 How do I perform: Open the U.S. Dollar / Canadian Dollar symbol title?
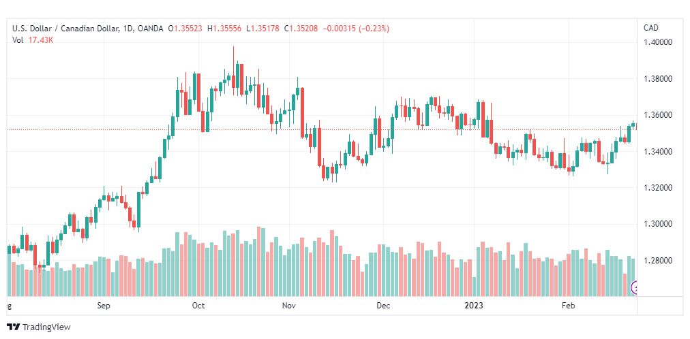[x=65, y=29]
